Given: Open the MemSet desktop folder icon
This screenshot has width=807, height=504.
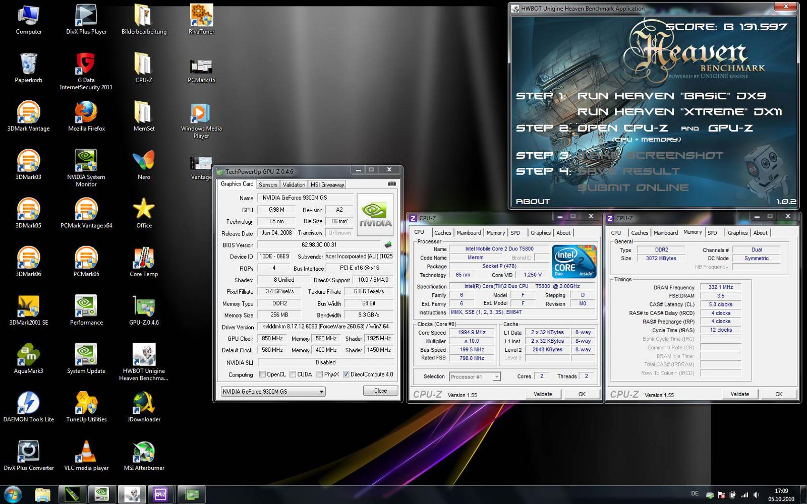Looking at the screenshot, I should (x=144, y=116).
